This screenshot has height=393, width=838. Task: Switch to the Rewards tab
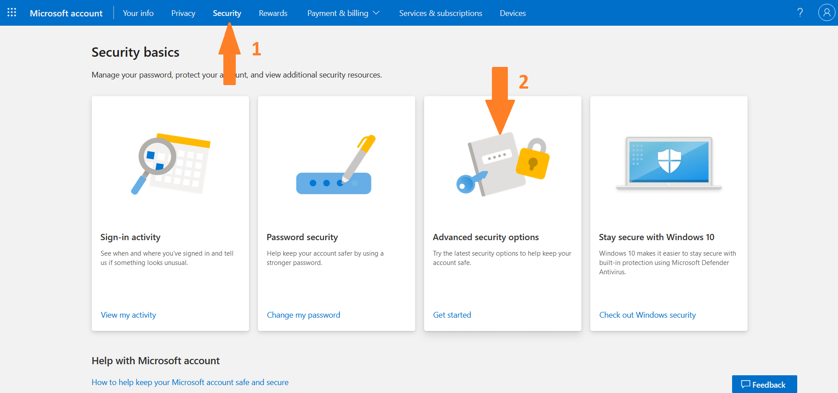[273, 13]
